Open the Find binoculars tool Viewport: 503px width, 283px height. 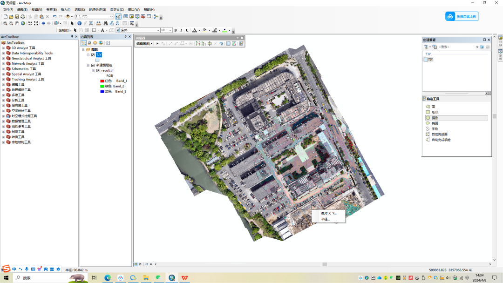coord(106,23)
